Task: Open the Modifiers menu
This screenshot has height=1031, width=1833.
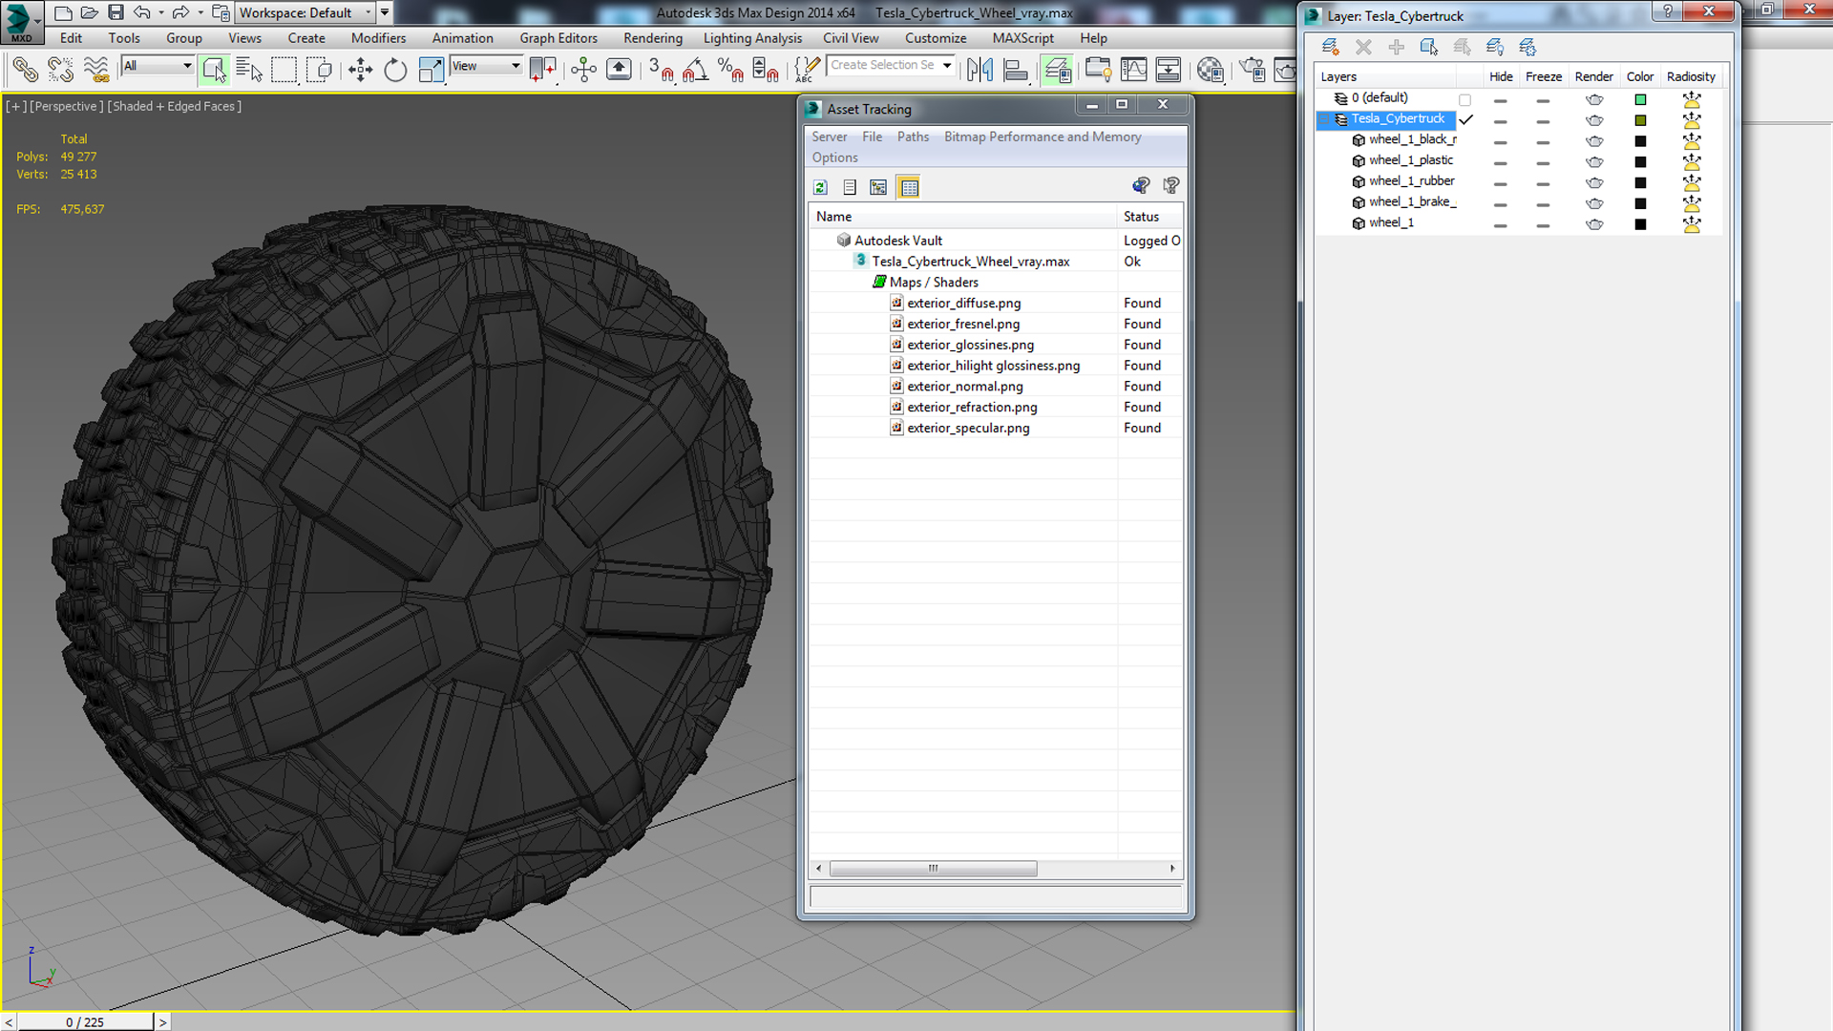Action: pyautogui.click(x=378, y=38)
